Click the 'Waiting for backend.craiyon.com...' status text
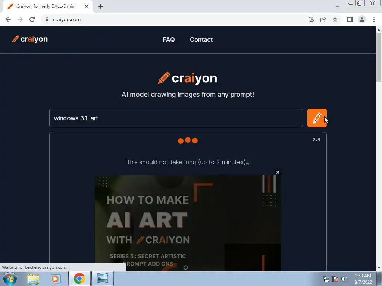 click(x=36, y=267)
